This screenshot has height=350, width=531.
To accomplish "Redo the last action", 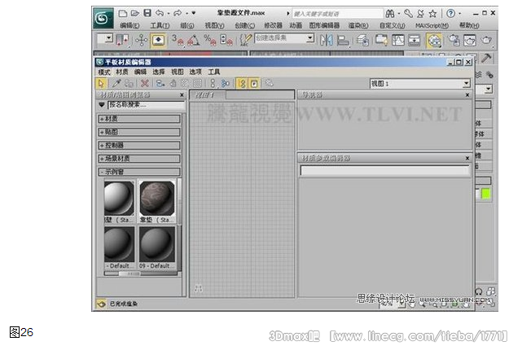I will tap(177, 13).
